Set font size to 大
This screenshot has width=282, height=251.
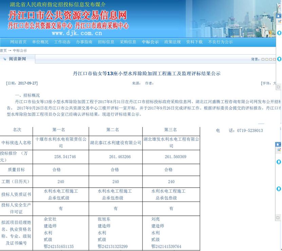point(275,83)
